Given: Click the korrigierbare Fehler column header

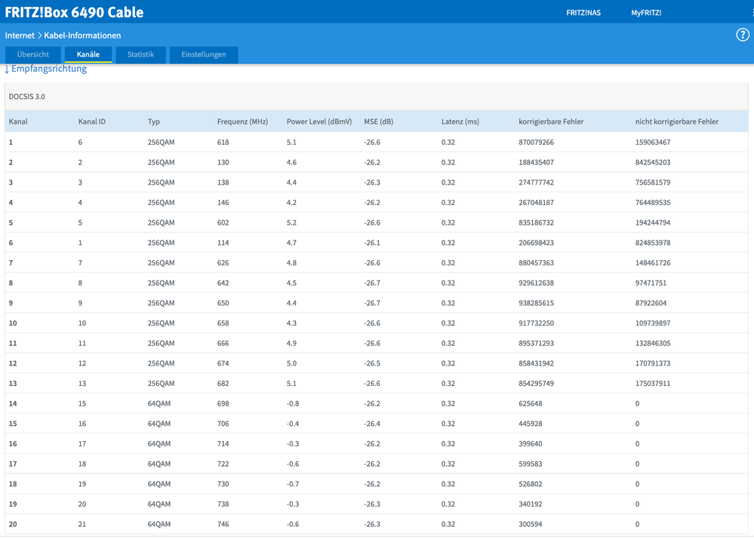Looking at the screenshot, I should tap(551, 121).
